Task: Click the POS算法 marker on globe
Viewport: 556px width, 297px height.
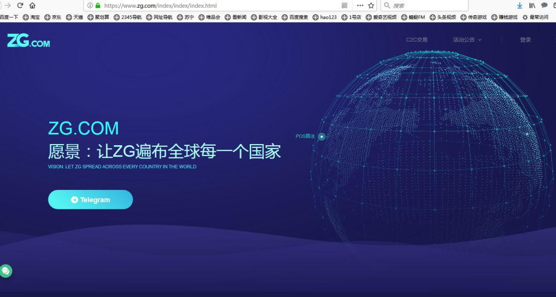Action: tap(321, 137)
